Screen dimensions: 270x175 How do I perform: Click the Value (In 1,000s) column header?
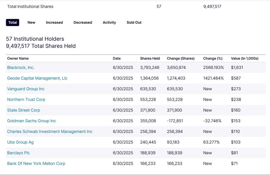click(245, 58)
